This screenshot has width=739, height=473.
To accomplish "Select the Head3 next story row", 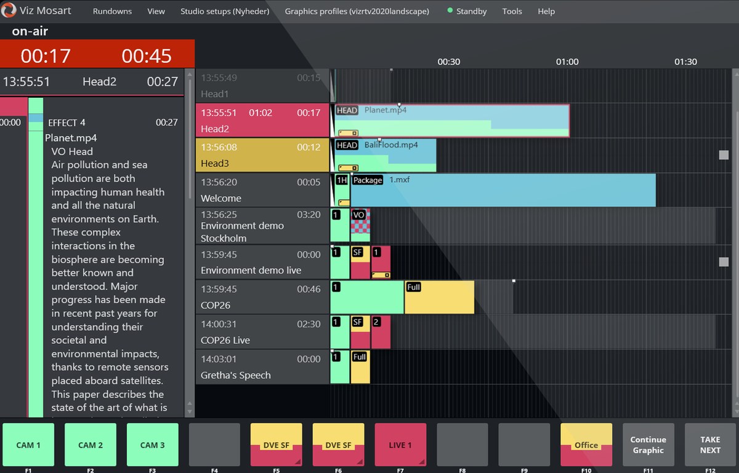I will [x=262, y=155].
